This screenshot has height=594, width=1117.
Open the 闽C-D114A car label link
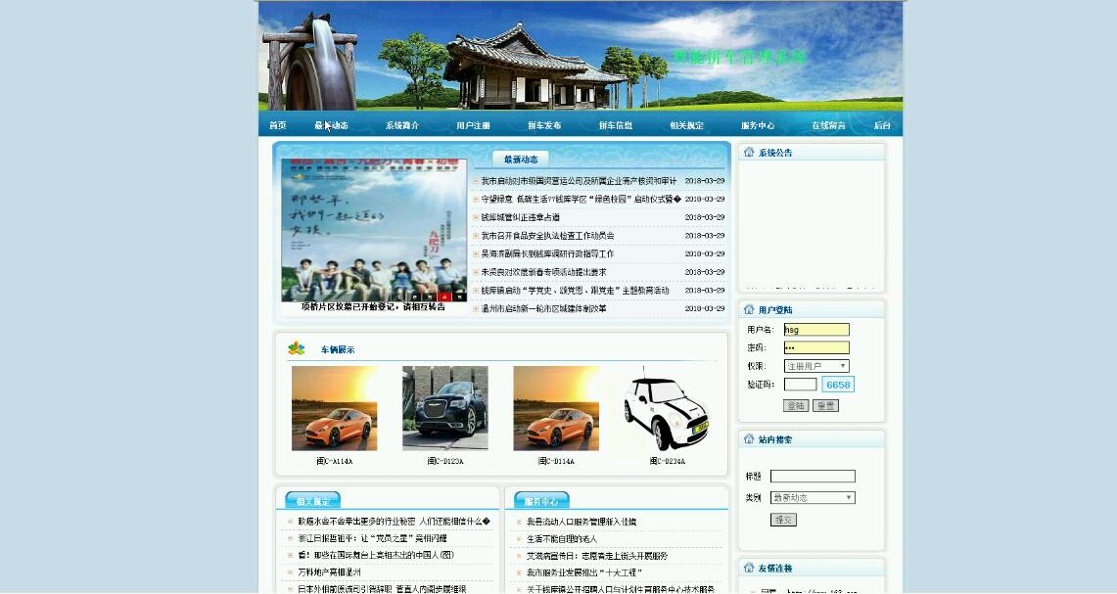point(556,462)
